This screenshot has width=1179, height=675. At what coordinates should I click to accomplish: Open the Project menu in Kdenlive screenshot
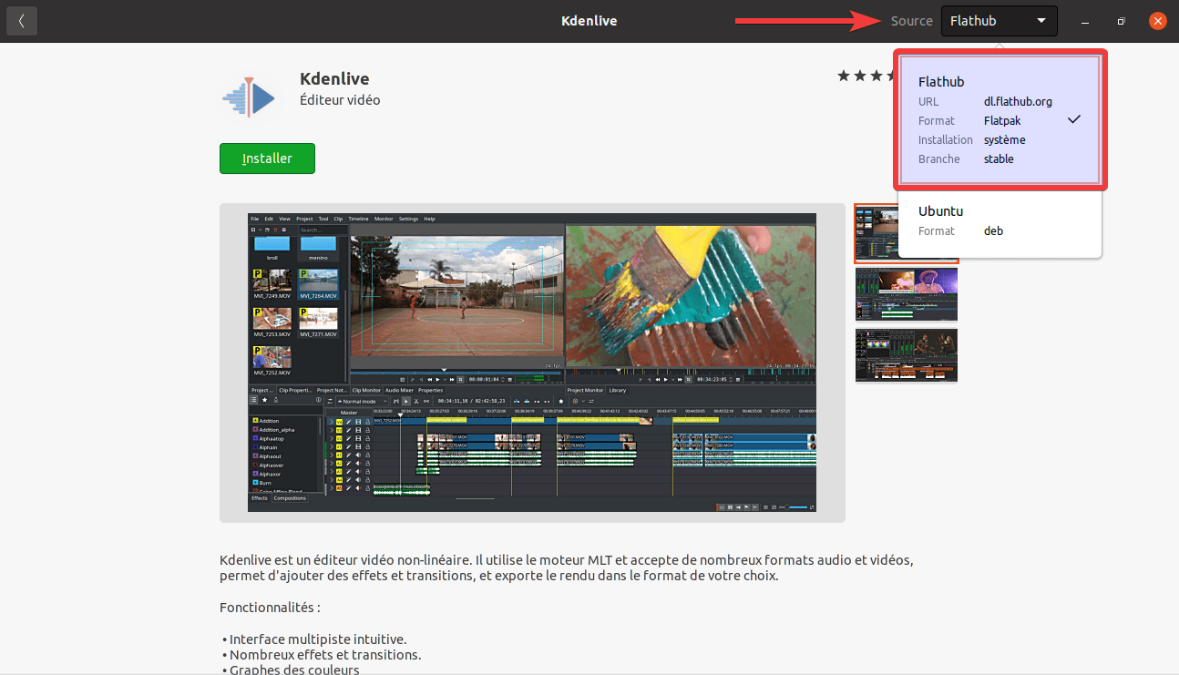pyautogui.click(x=304, y=219)
